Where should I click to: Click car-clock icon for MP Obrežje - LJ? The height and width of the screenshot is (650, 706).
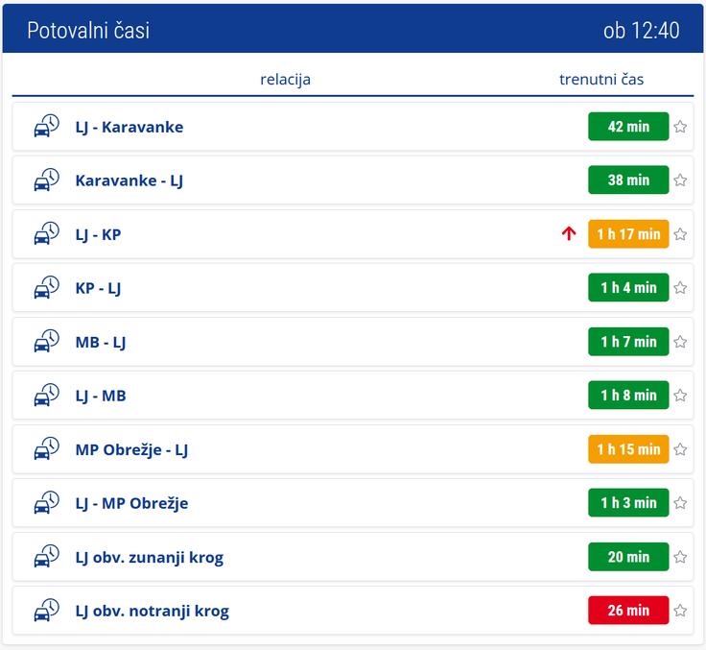[47, 448]
